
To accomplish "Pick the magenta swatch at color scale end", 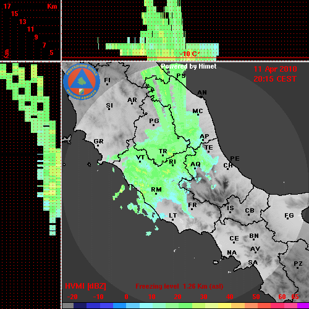I will (303, 306).
